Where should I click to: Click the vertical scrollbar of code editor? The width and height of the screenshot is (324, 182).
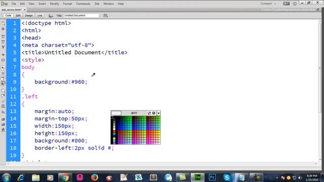click(x=320, y=68)
